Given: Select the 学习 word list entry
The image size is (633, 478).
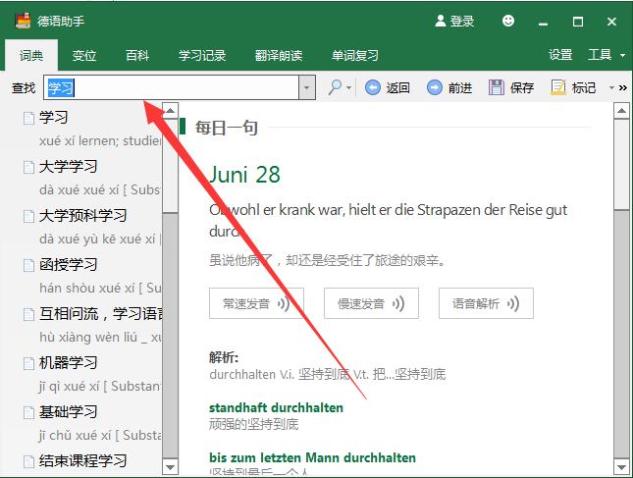Looking at the screenshot, I should (x=53, y=118).
